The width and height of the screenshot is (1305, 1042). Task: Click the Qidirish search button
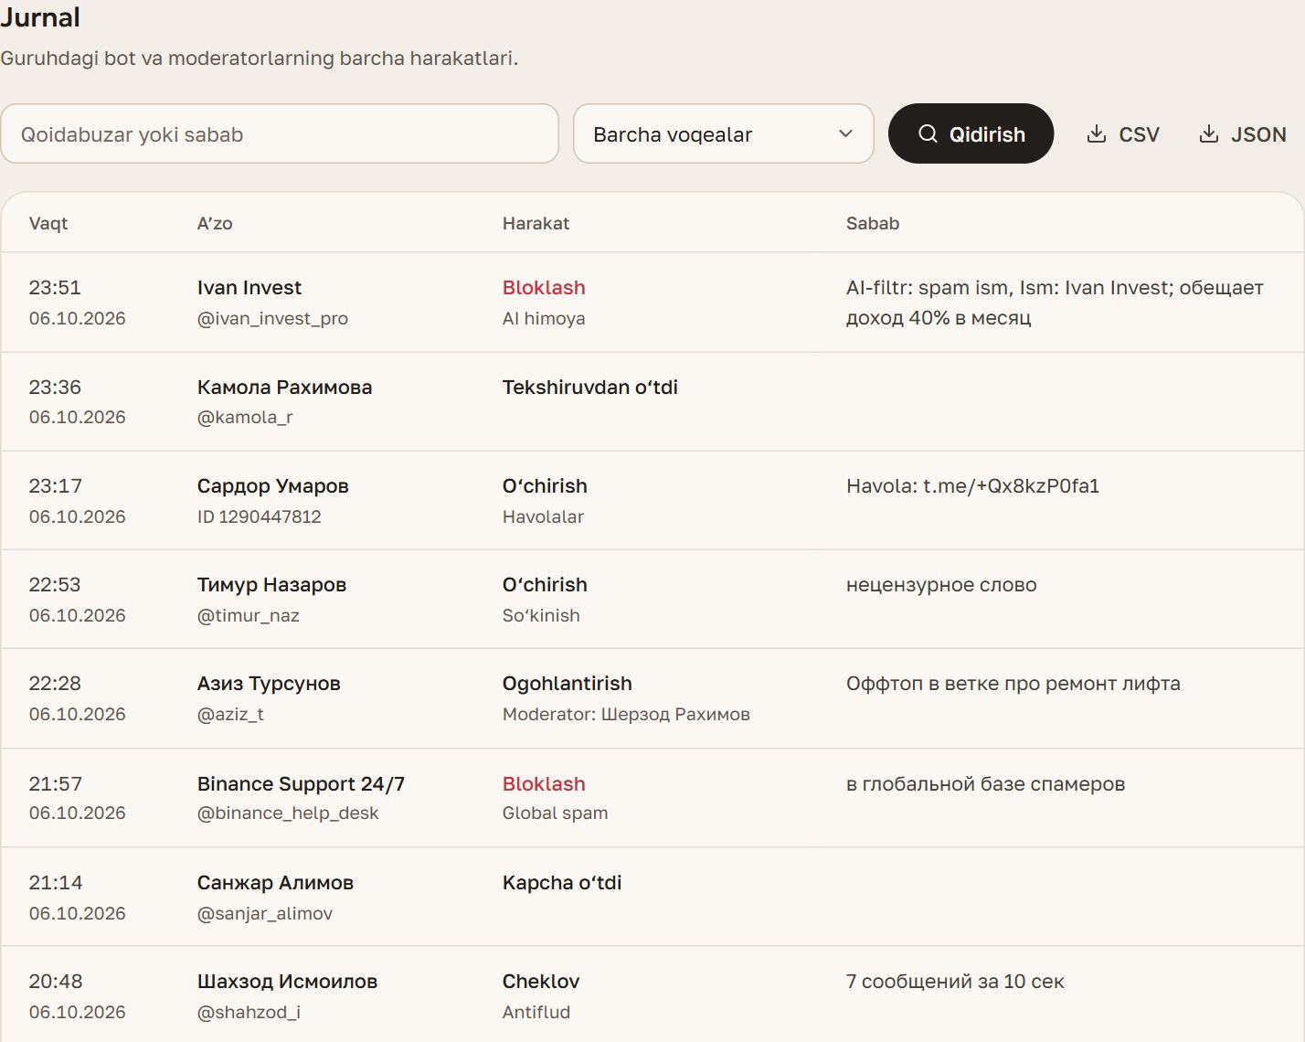pos(971,133)
